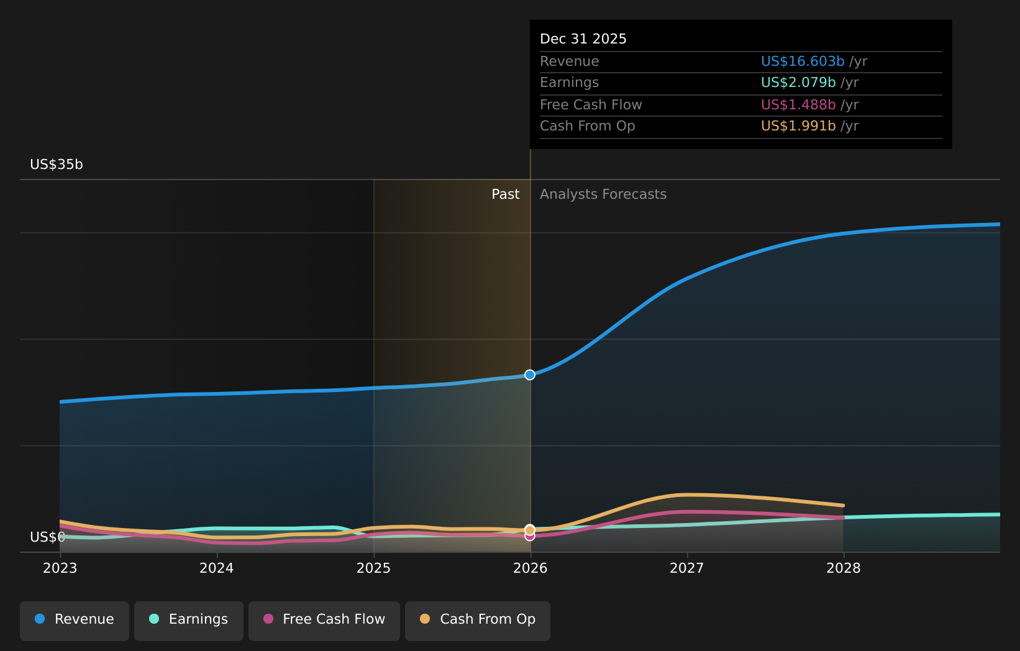Toggle Free Cash Flow legend item
Image resolution: width=1020 pixels, height=651 pixels.
click(324, 620)
